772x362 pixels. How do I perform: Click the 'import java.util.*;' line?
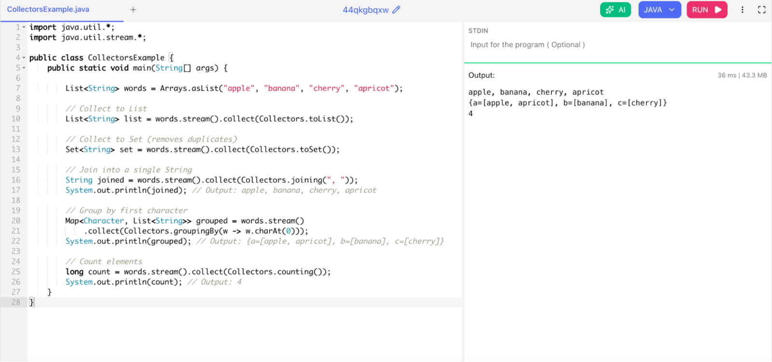(72, 28)
